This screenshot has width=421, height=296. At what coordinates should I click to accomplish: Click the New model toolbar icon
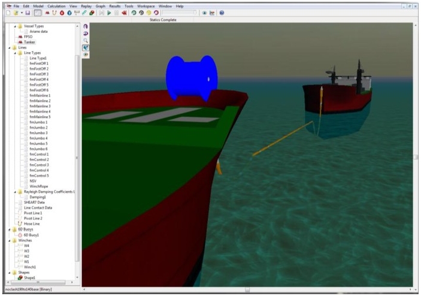8,13
